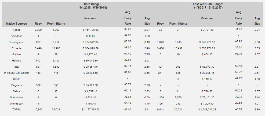Click Expedia's 2018 revenue $ 654,629.59
265x116 pixels.
click(90, 48)
